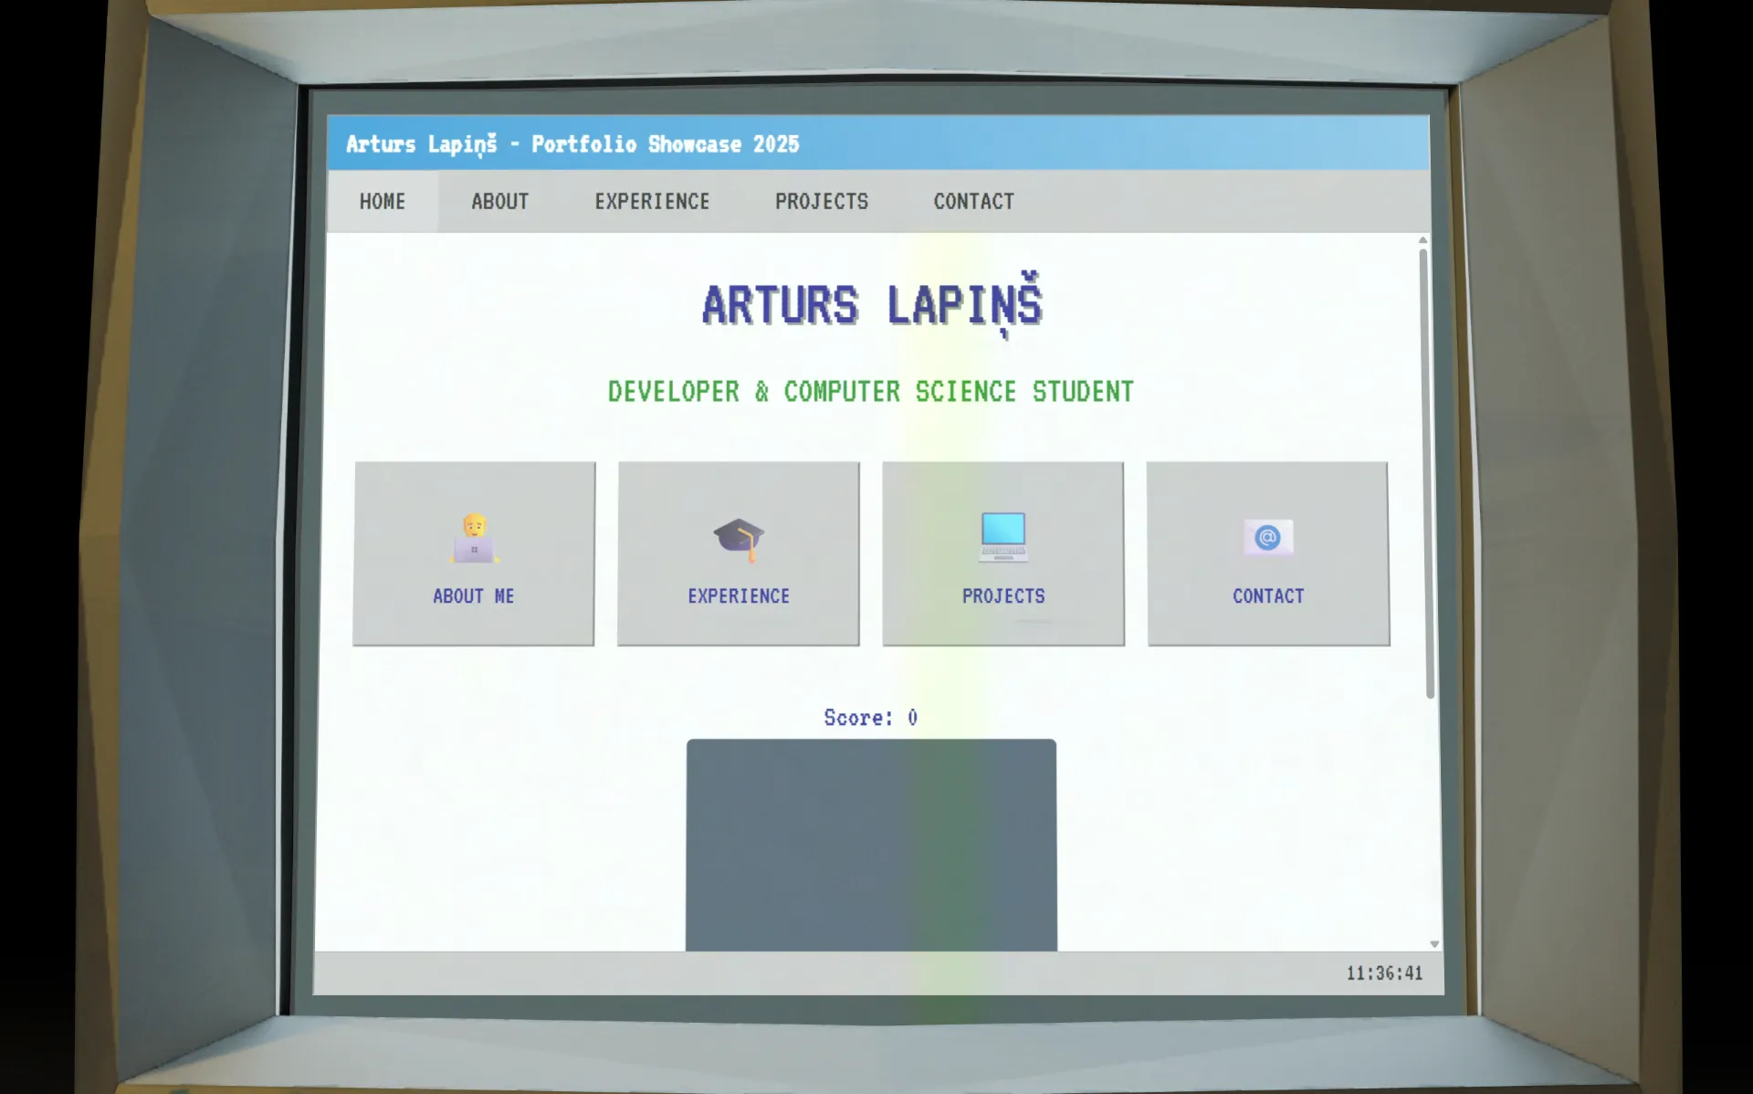Screen dimensions: 1753x1094
Task: Click the person-with-laptop About Me icon
Action: 474,538
